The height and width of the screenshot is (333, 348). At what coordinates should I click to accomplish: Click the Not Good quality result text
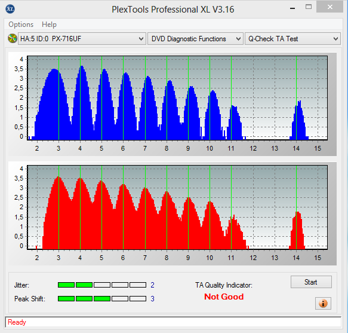(224, 297)
